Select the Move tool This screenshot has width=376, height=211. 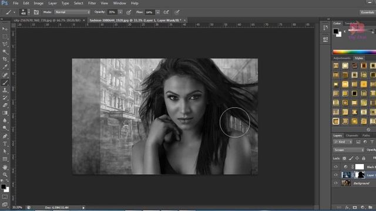pyautogui.click(x=5, y=29)
